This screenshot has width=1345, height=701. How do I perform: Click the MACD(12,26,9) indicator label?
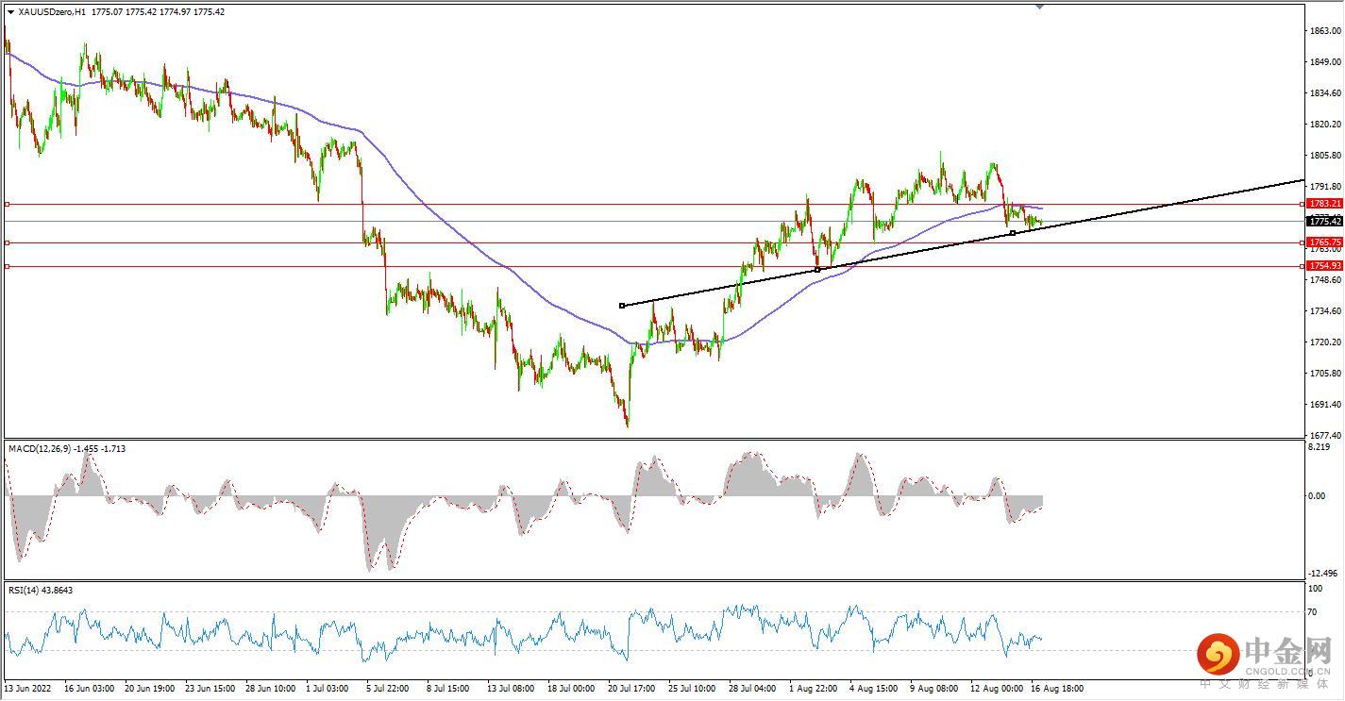pos(67,449)
